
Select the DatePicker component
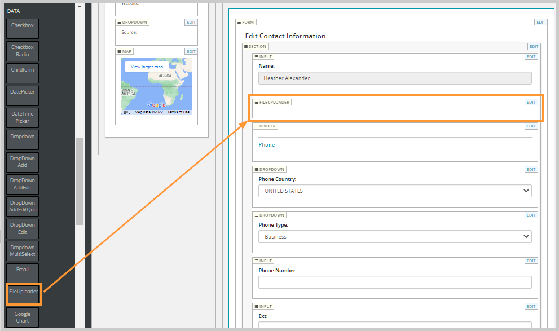[22, 95]
